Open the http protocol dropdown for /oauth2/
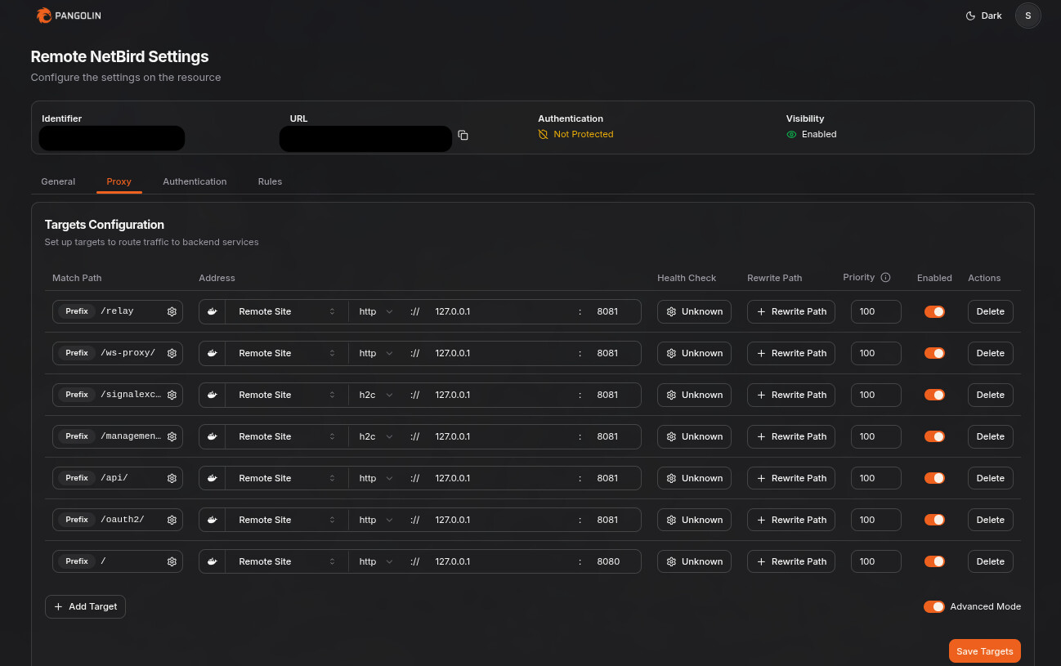Screen dimensions: 1061x666 pos(375,520)
